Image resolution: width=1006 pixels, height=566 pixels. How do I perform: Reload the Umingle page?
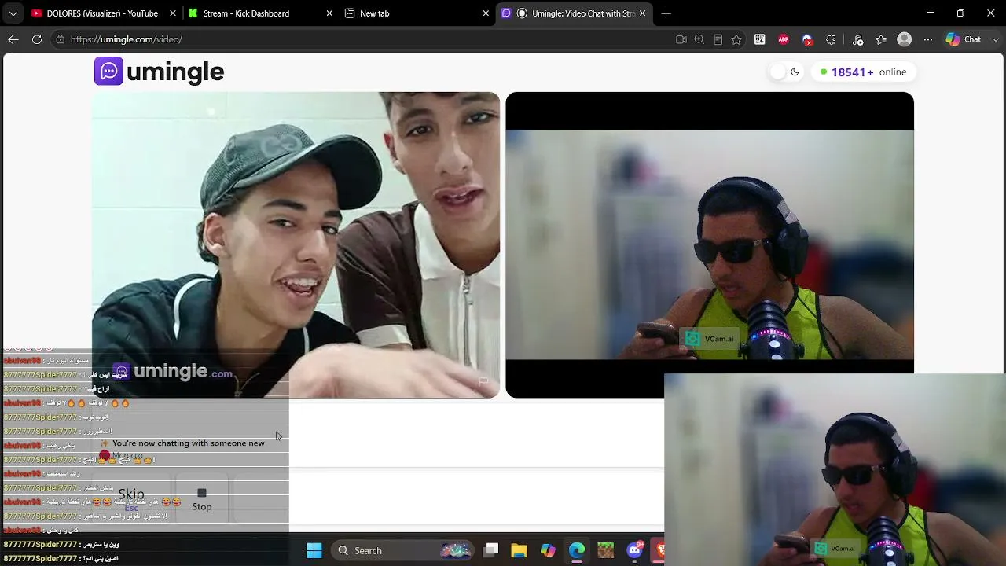click(37, 39)
